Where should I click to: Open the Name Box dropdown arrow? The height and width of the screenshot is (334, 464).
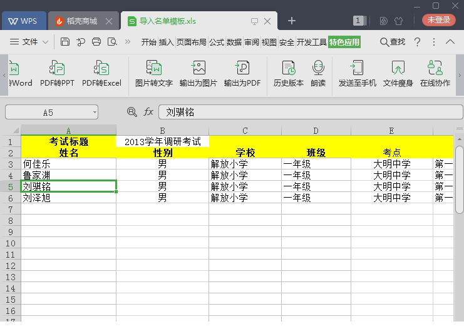click(x=95, y=113)
